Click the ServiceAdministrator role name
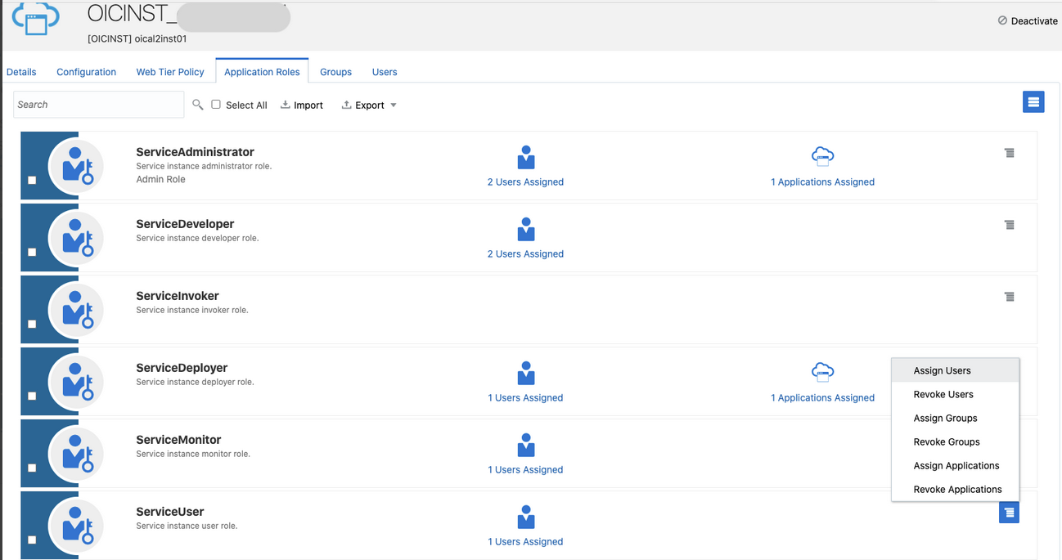The image size is (1062, 560). point(195,152)
